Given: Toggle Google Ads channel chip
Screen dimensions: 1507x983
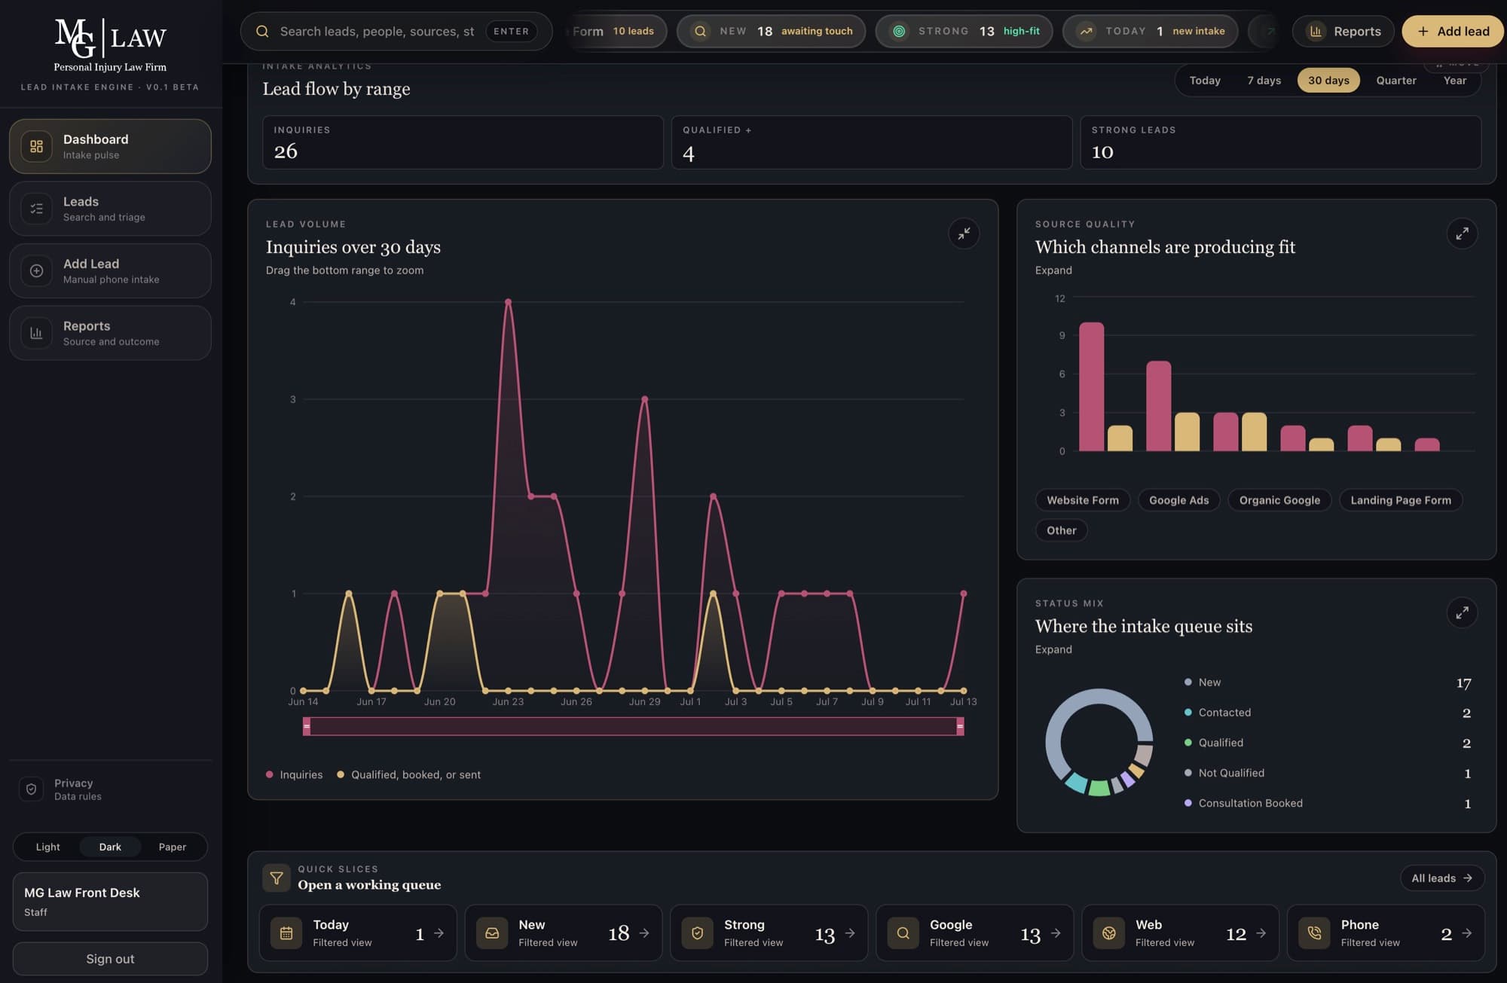Looking at the screenshot, I should (x=1178, y=500).
